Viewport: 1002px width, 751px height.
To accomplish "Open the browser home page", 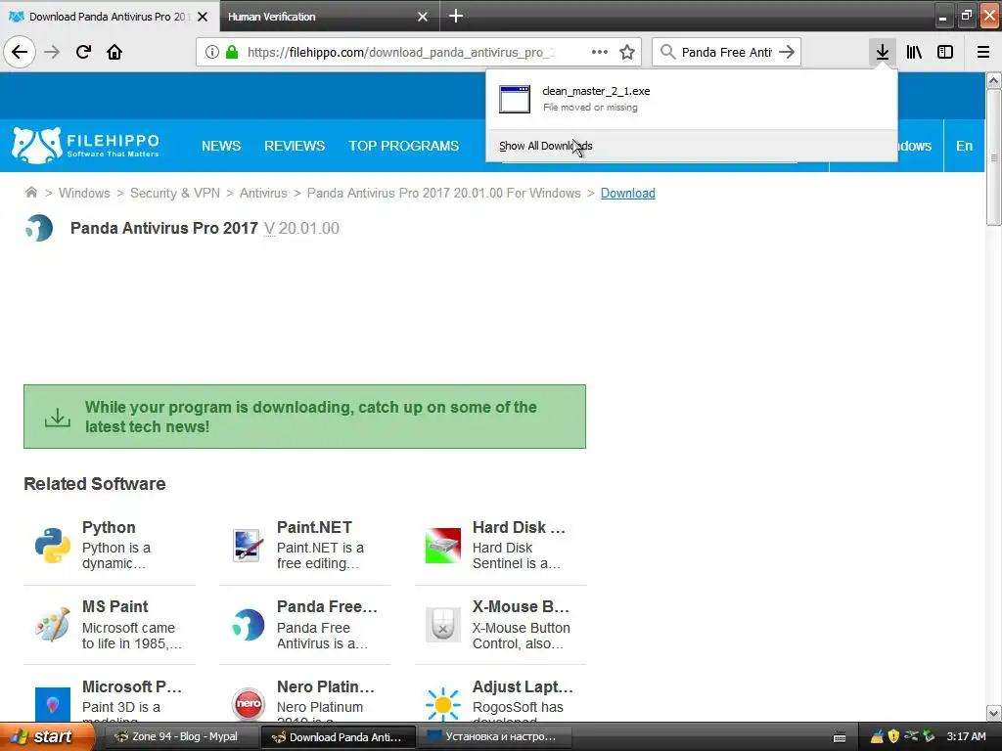I will click(x=114, y=52).
